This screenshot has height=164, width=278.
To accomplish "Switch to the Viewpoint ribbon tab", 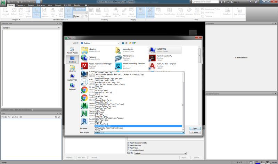I will click(x=21, y=5).
